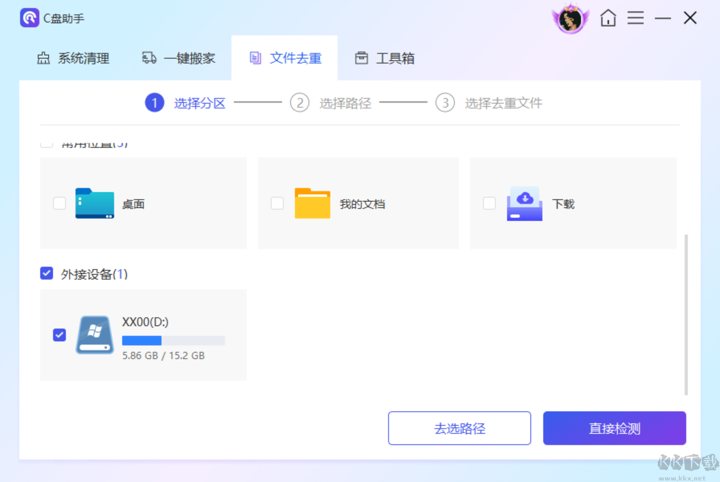Open the hamburger menu icon
The width and height of the screenshot is (720, 482).
coord(635,18)
